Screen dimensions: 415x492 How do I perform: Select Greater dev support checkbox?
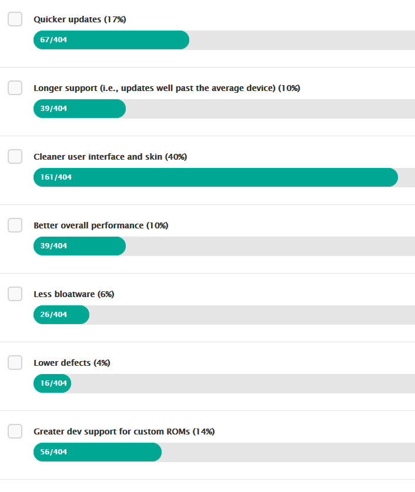tap(15, 431)
